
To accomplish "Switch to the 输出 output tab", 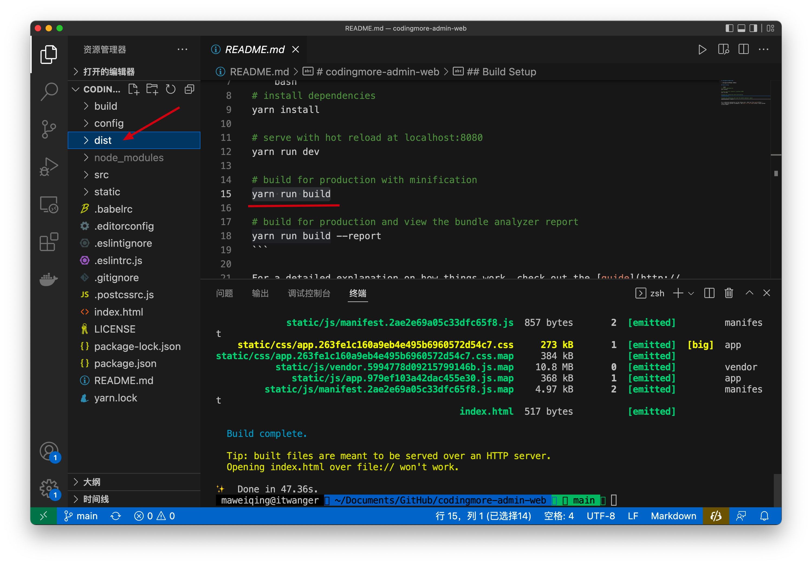I will coord(260,293).
